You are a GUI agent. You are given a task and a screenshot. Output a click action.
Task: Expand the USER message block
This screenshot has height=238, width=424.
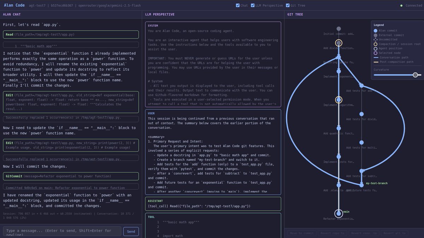[x=213, y=152]
